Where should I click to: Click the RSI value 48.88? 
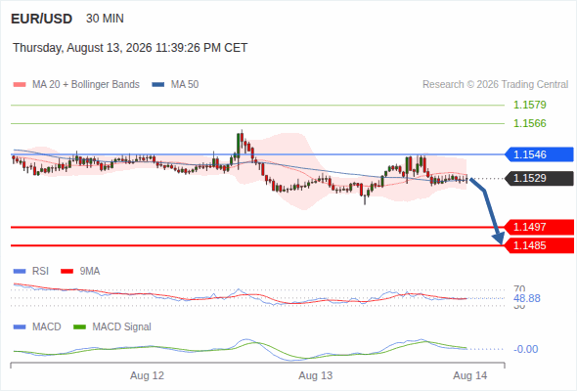527,298
